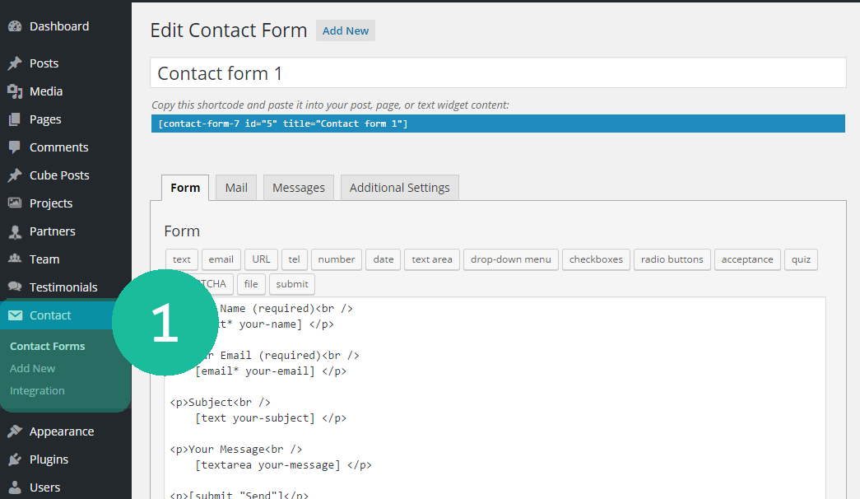Viewport: 860px width, 499px height.
Task: Open the Messages tab
Action: pos(299,188)
